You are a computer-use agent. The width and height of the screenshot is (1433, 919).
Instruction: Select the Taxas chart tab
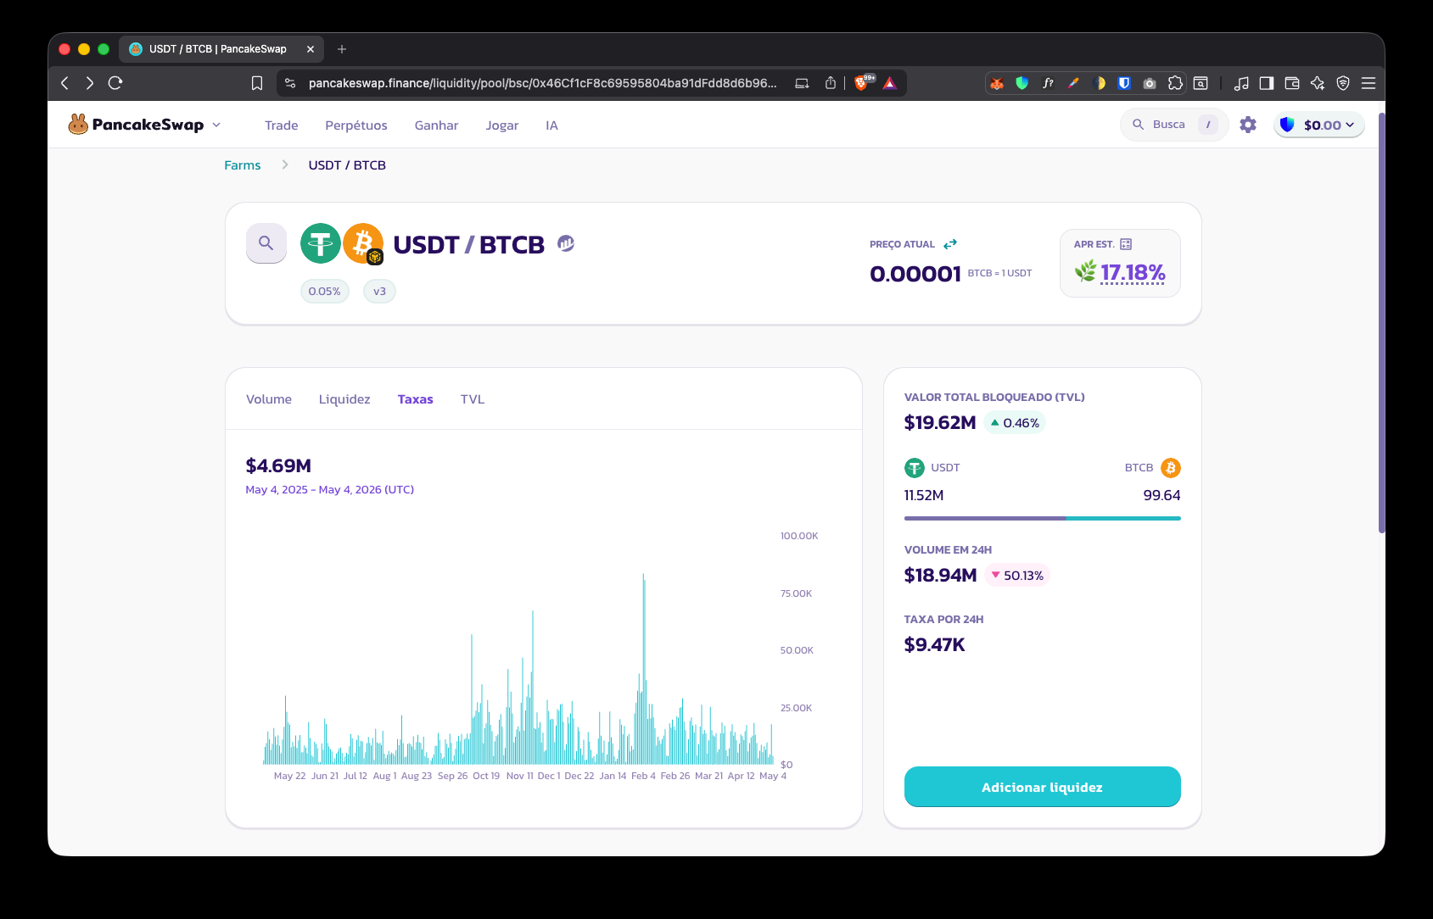click(415, 399)
